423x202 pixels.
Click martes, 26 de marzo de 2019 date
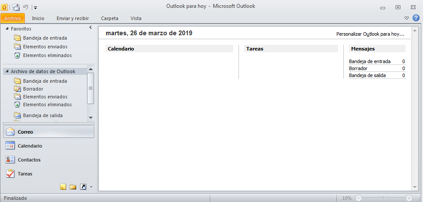tap(149, 33)
